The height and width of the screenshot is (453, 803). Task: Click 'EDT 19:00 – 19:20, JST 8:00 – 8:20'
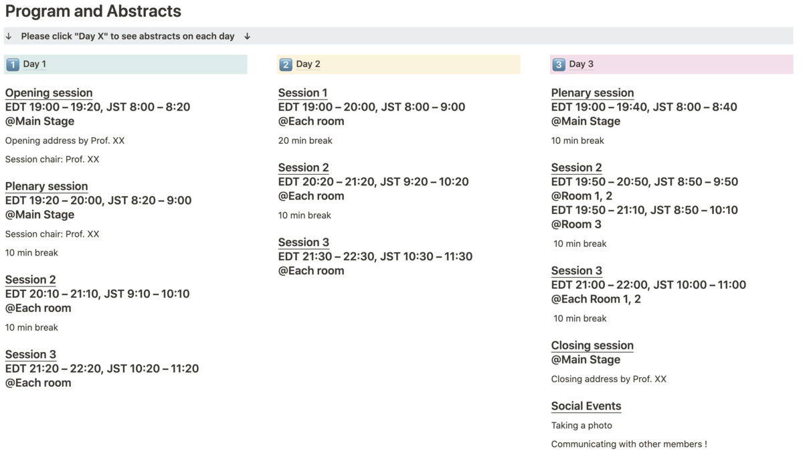(98, 107)
